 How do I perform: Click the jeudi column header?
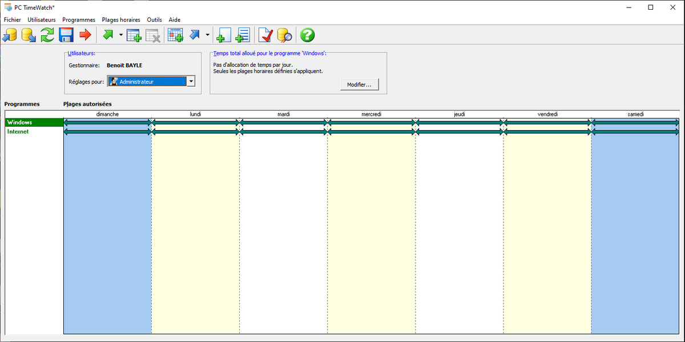460,114
